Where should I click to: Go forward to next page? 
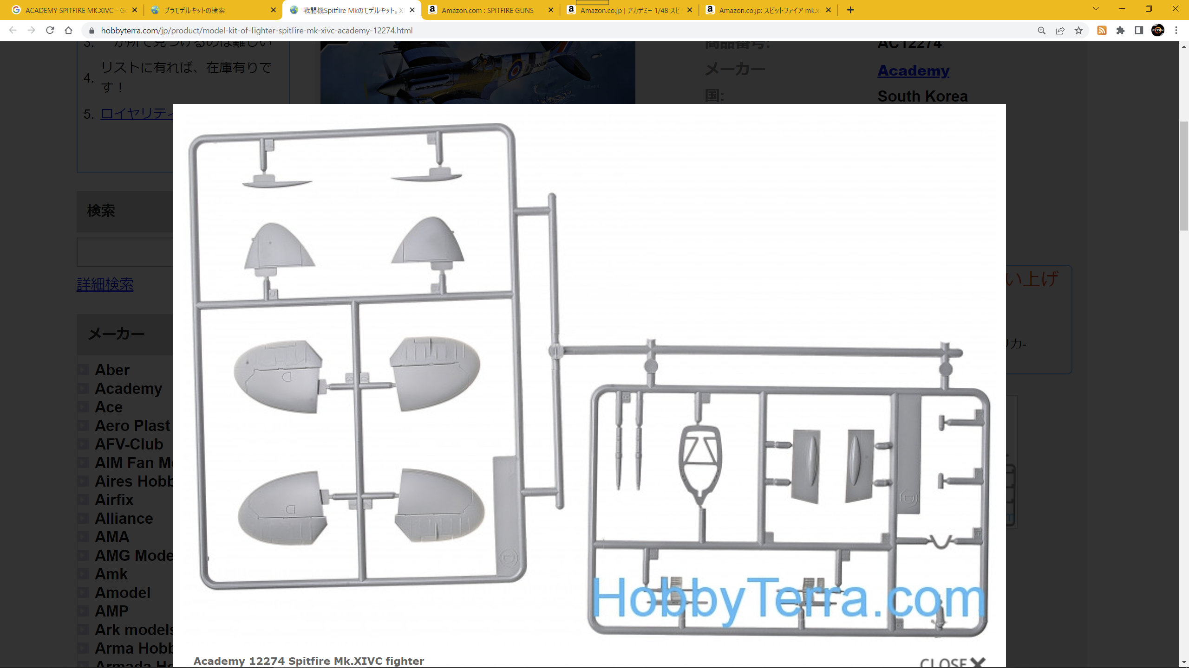pyautogui.click(x=31, y=30)
